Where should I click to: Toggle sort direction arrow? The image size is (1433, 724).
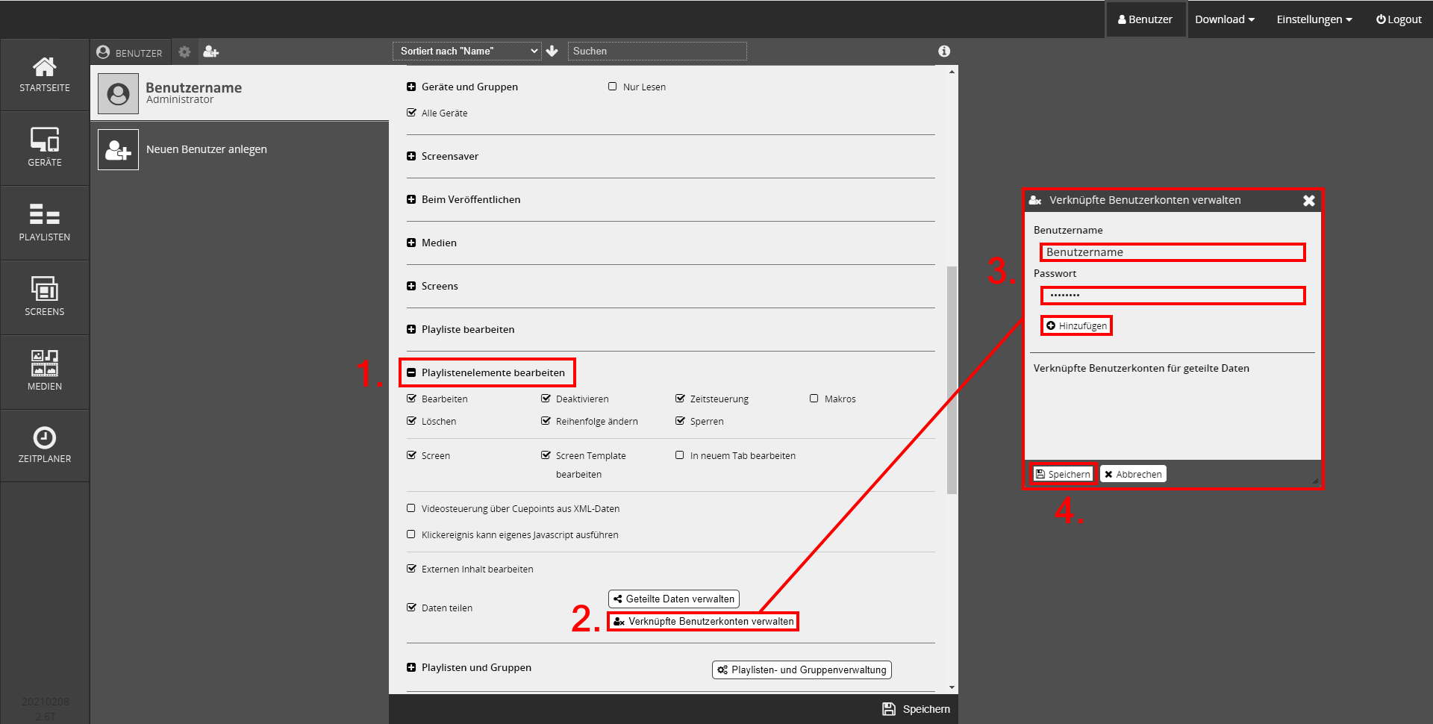pos(552,51)
